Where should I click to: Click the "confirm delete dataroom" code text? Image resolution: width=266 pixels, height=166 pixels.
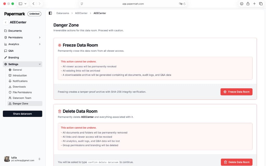click(x=103, y=162)
